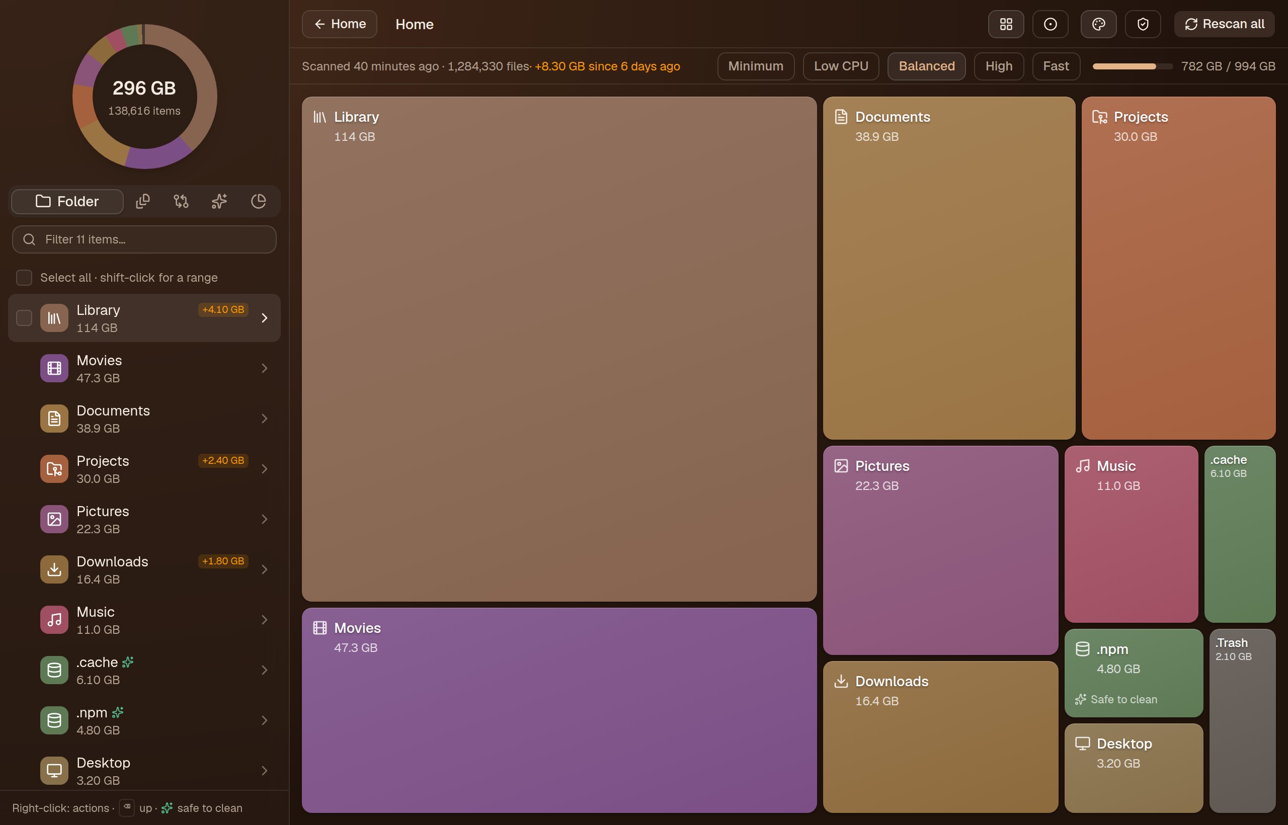Open the grid view icon in top toolbar
This screenshot has width=1288, height=825.
tap(1006, 24)
